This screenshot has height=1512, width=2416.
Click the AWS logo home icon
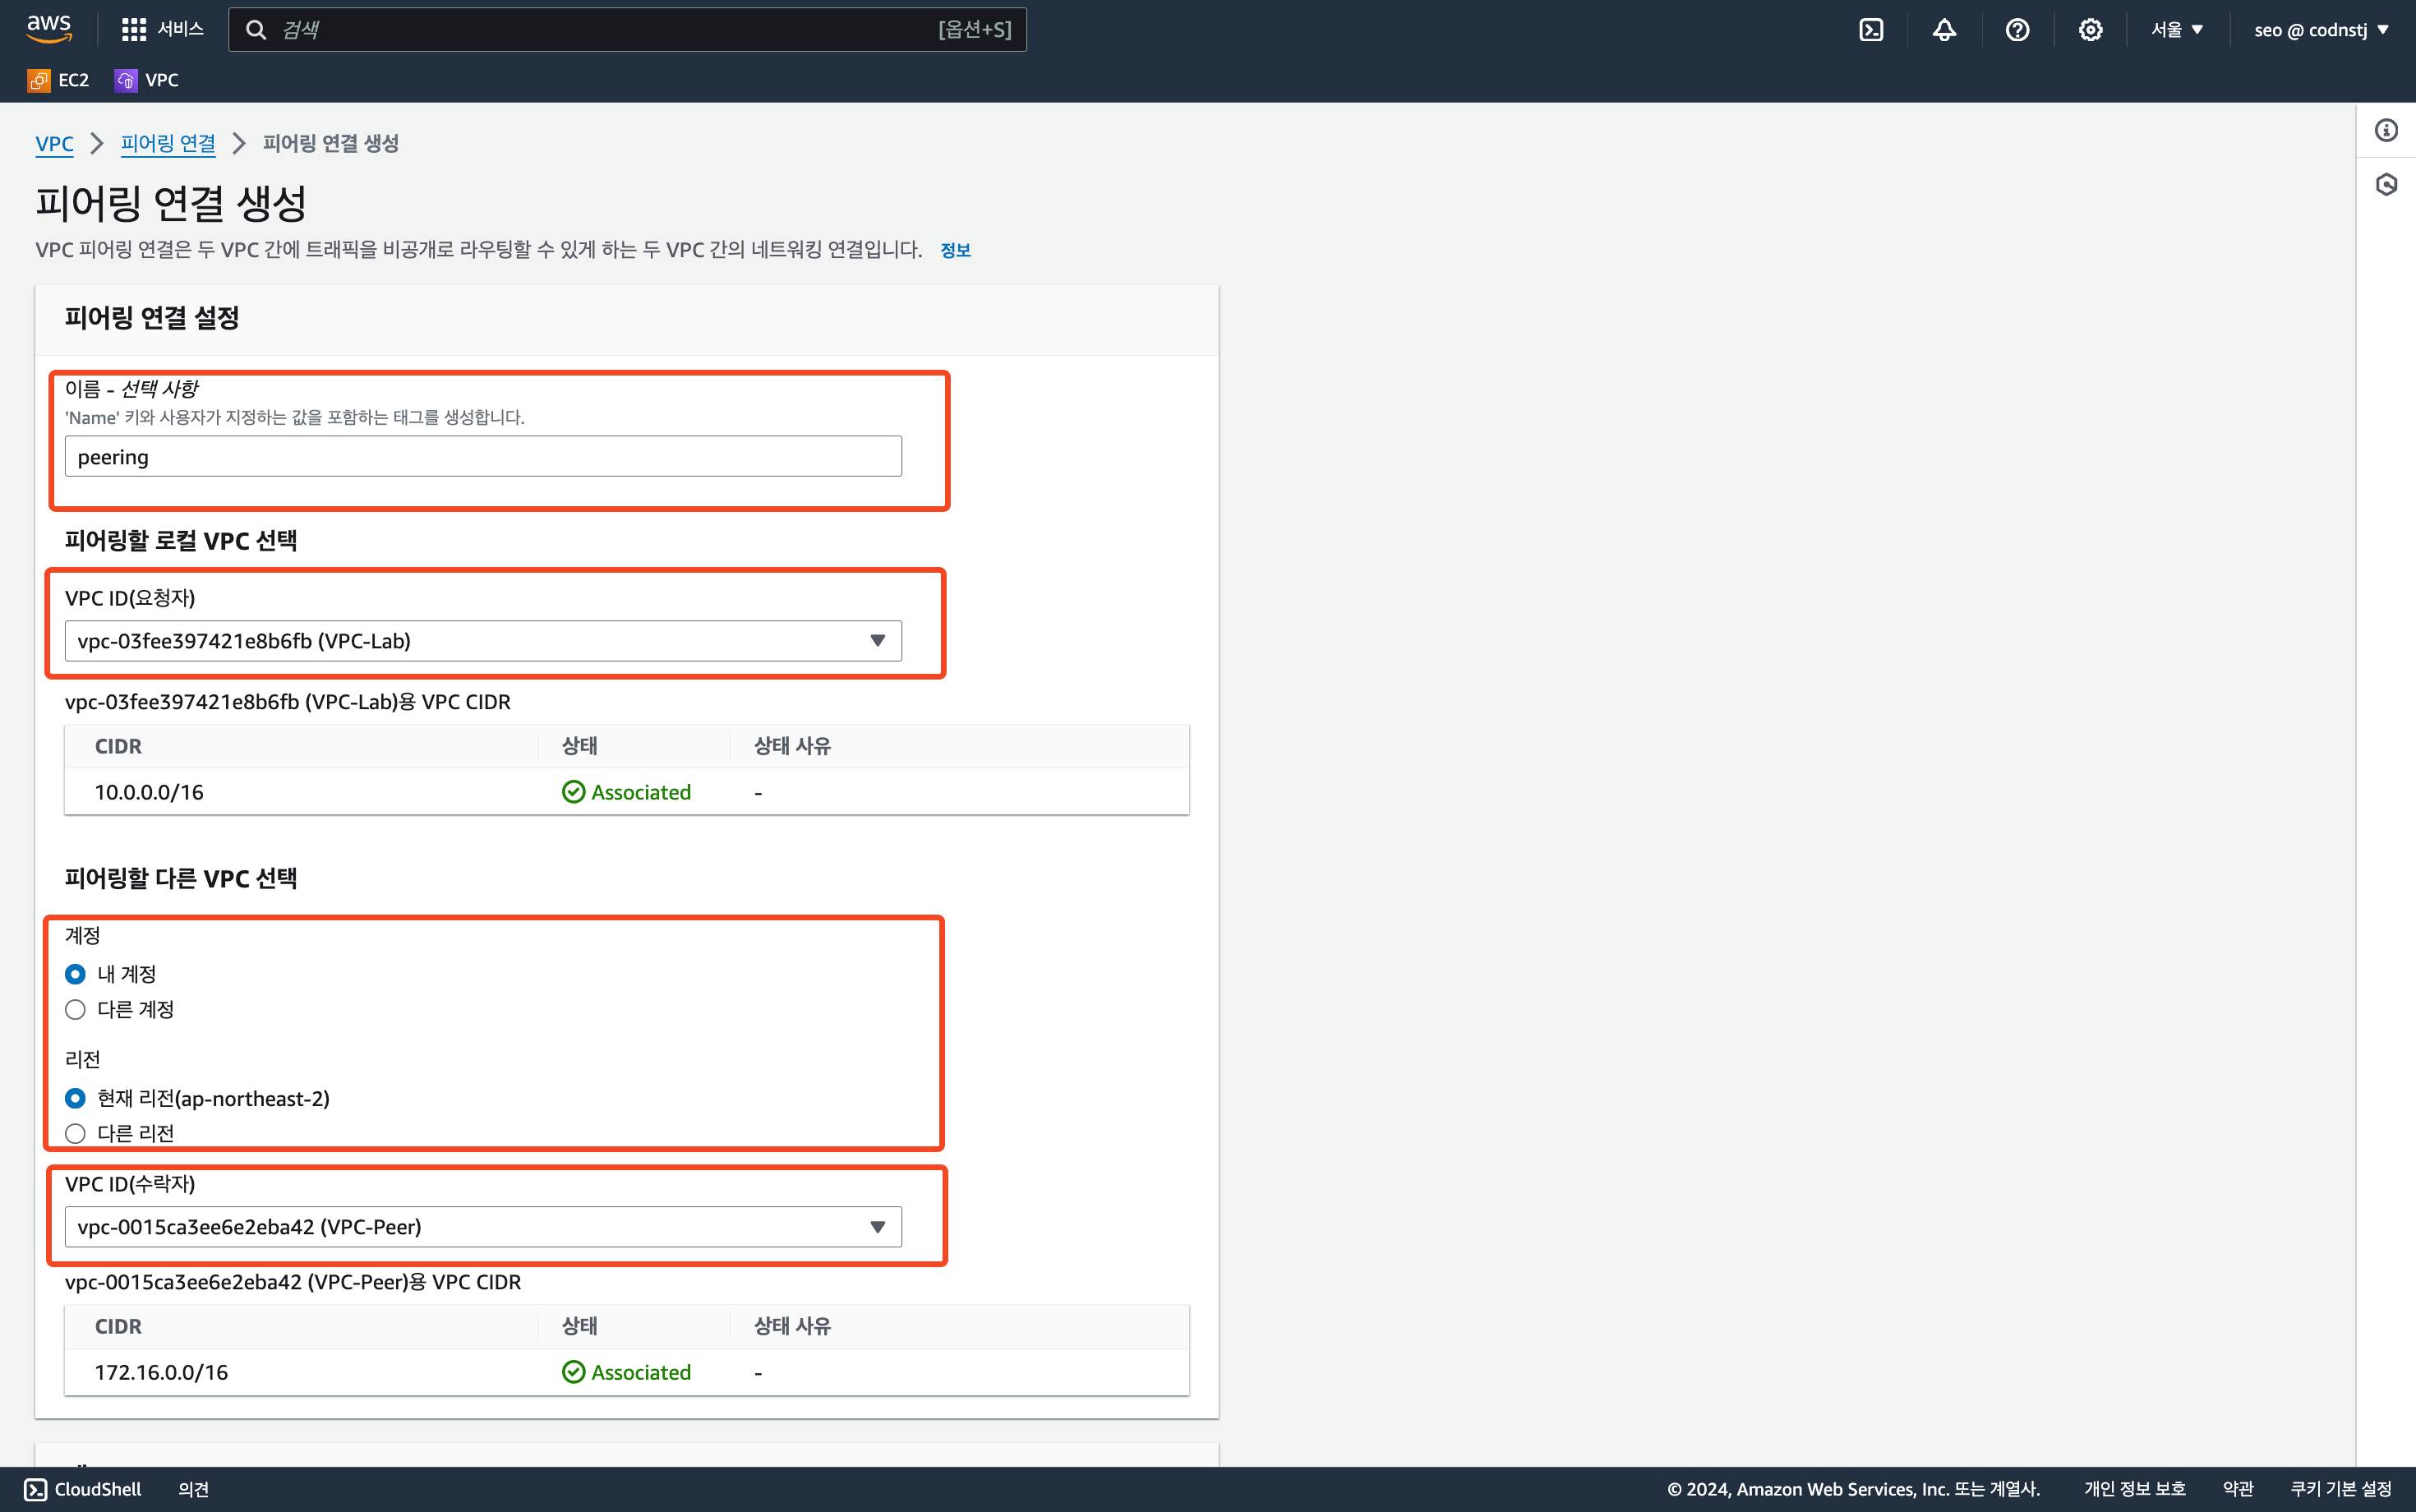click(48, 29)
